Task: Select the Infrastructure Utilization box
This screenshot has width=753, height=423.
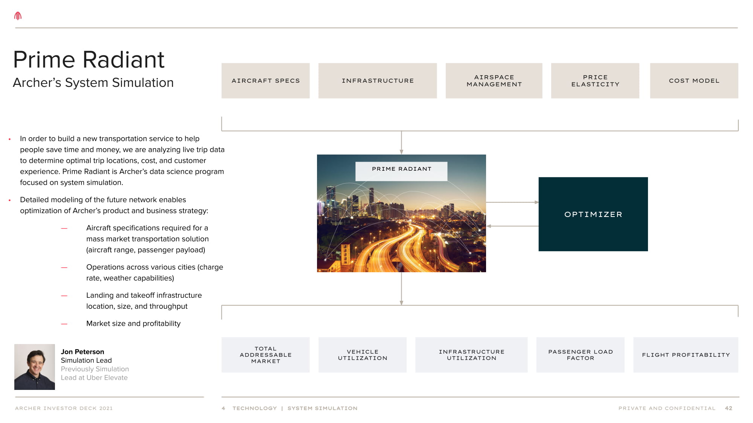Action: (471, 355)
